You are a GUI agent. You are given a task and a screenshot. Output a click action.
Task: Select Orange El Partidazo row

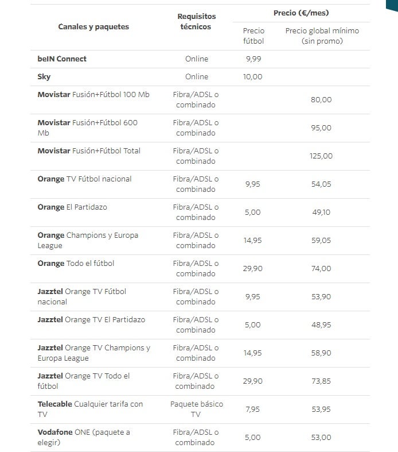(72, 207)
